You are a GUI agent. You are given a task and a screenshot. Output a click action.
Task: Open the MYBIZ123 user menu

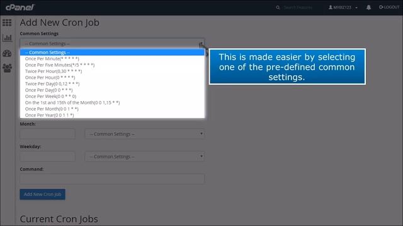click(343, 8)
